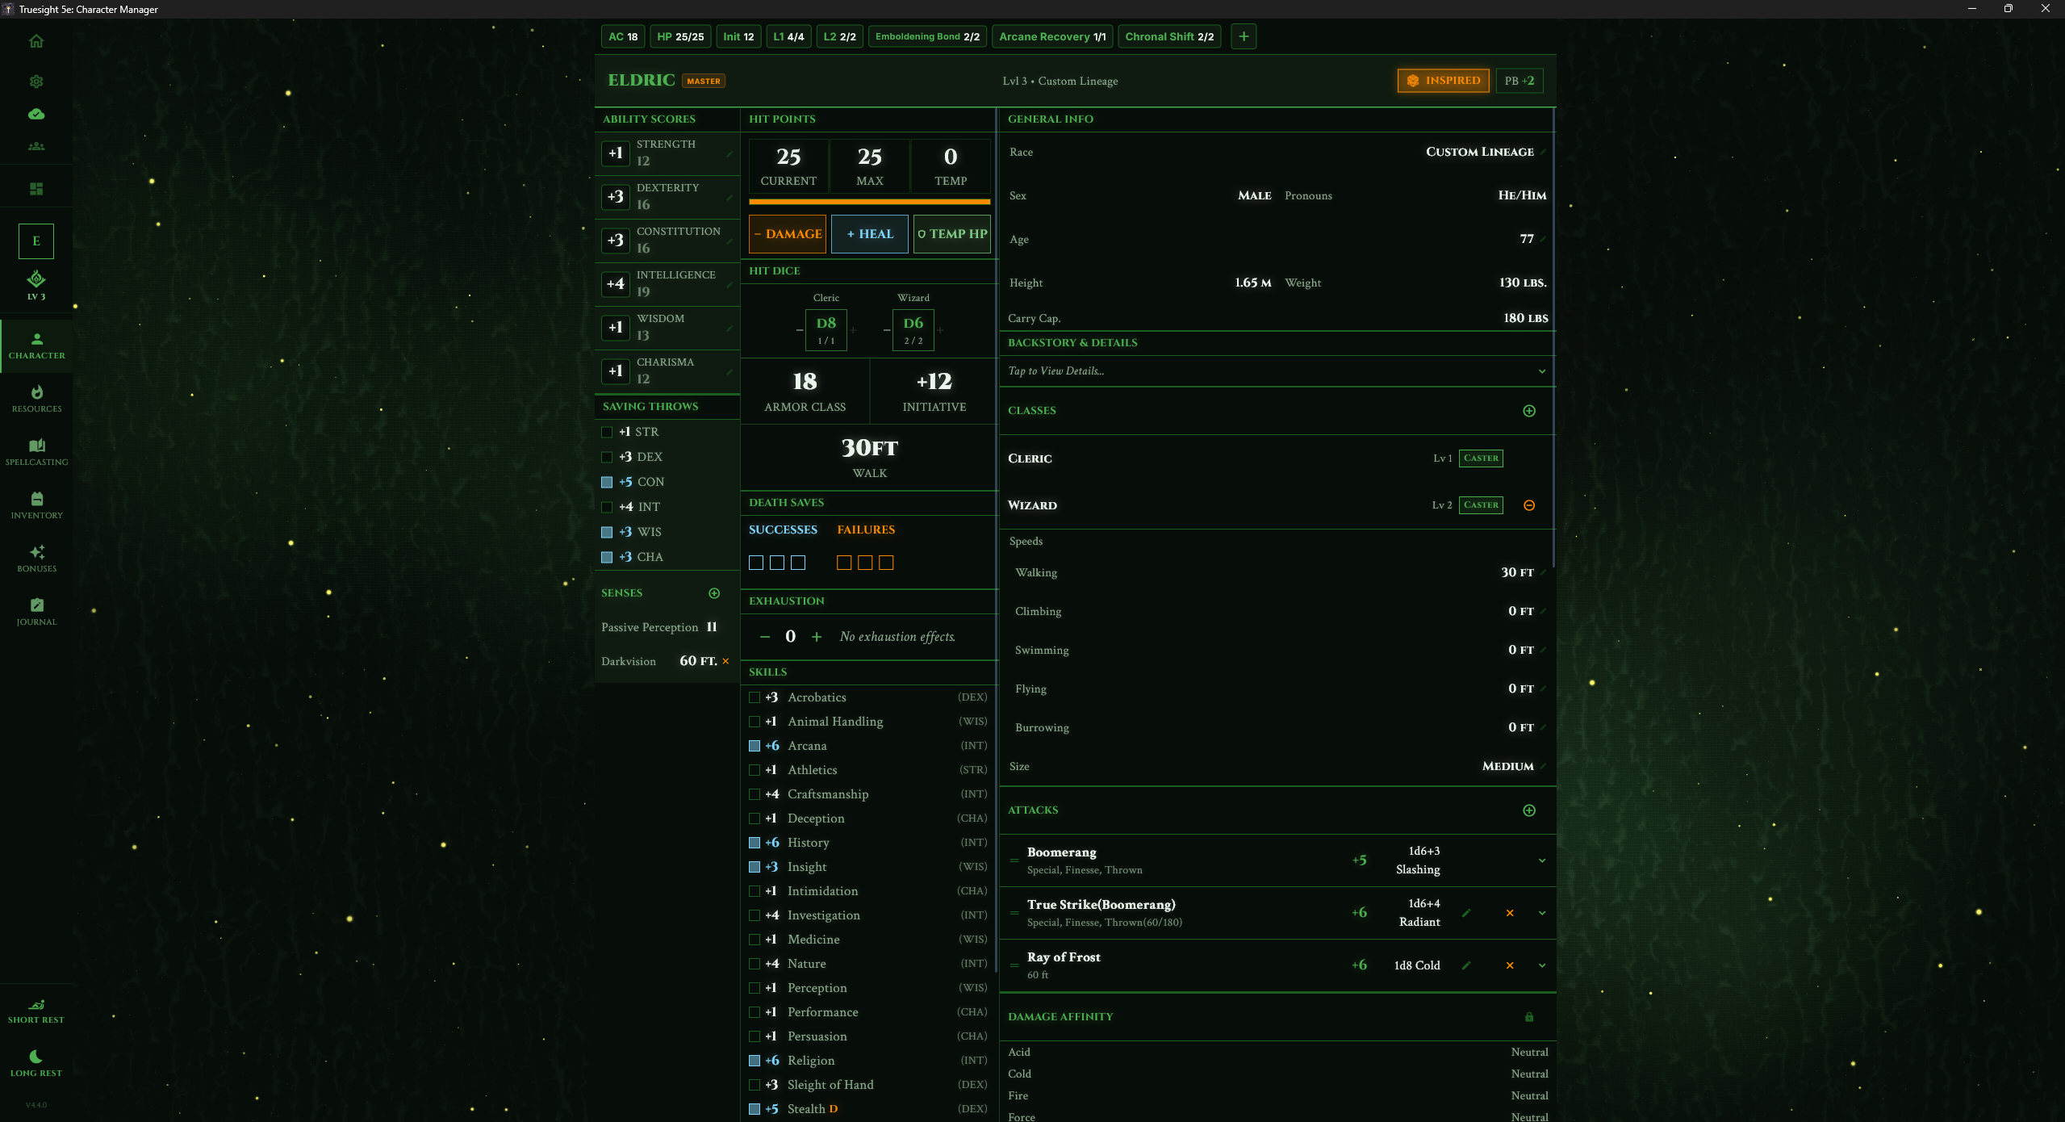
Task: Add a new class plus icon
Action: click(1528, 411)
